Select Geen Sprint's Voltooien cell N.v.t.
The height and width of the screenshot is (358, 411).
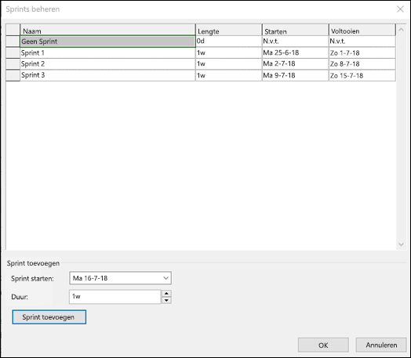pyautogui.click(x=362, y=42)
